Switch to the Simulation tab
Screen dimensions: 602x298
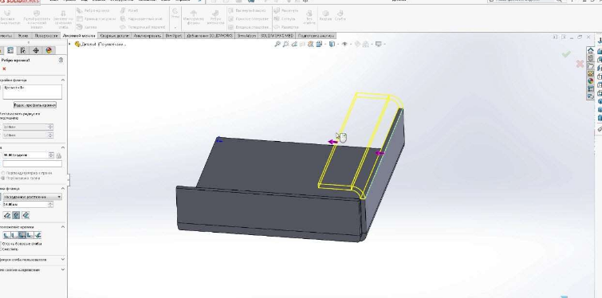(246, 36)
